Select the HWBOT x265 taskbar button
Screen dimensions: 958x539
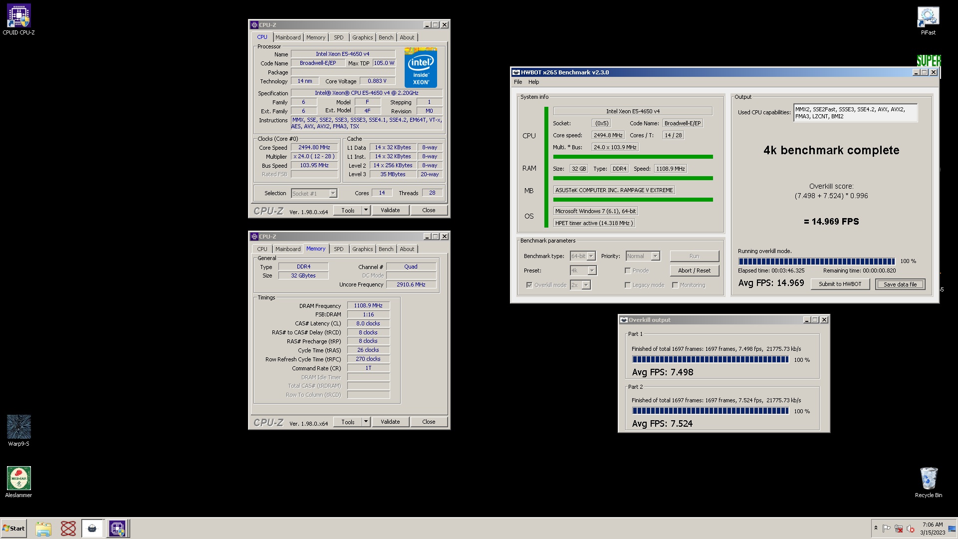pyautogui.click(x=92, y=529)
